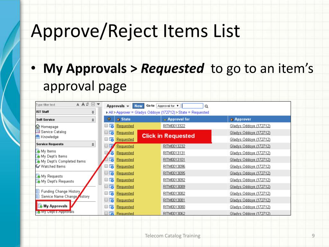Collapse the Service Requests section
329x247 pixels.
click(x=93, y=144)
